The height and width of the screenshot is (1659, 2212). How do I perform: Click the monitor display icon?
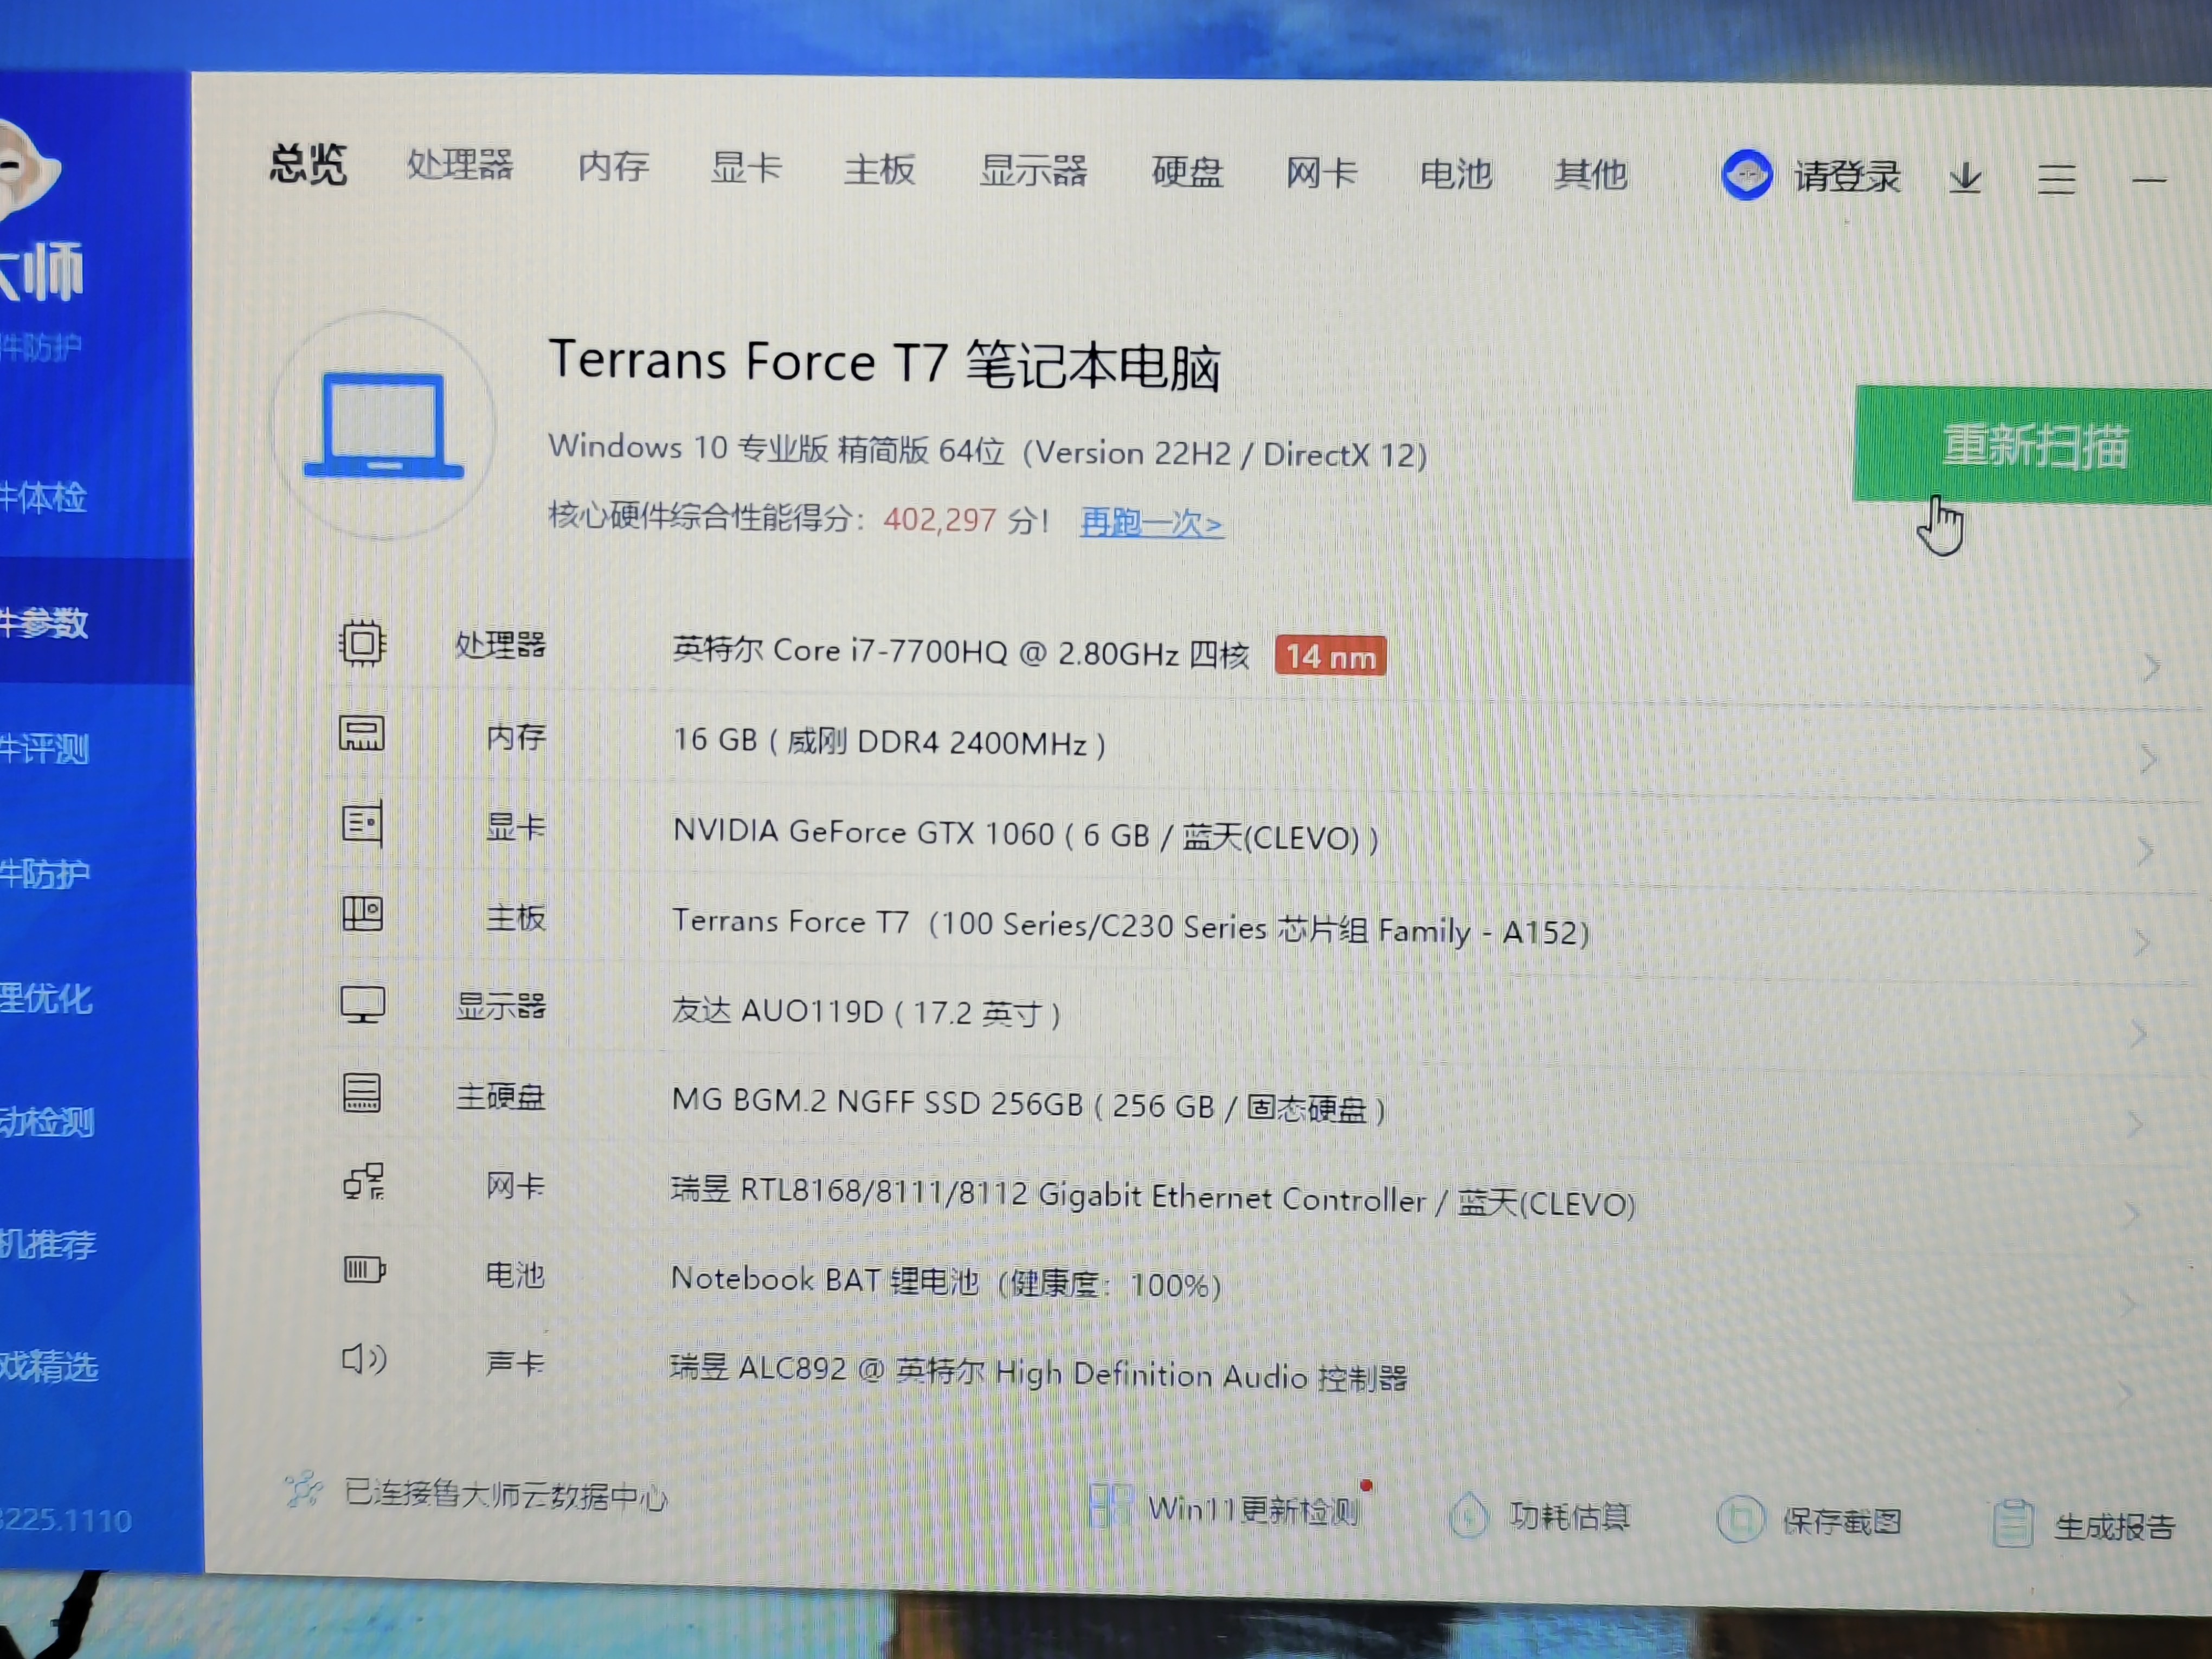[362, 1004]
